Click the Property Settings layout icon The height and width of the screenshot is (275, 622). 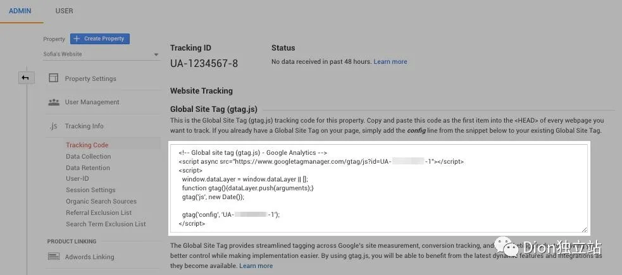click(x=53, y=78)
